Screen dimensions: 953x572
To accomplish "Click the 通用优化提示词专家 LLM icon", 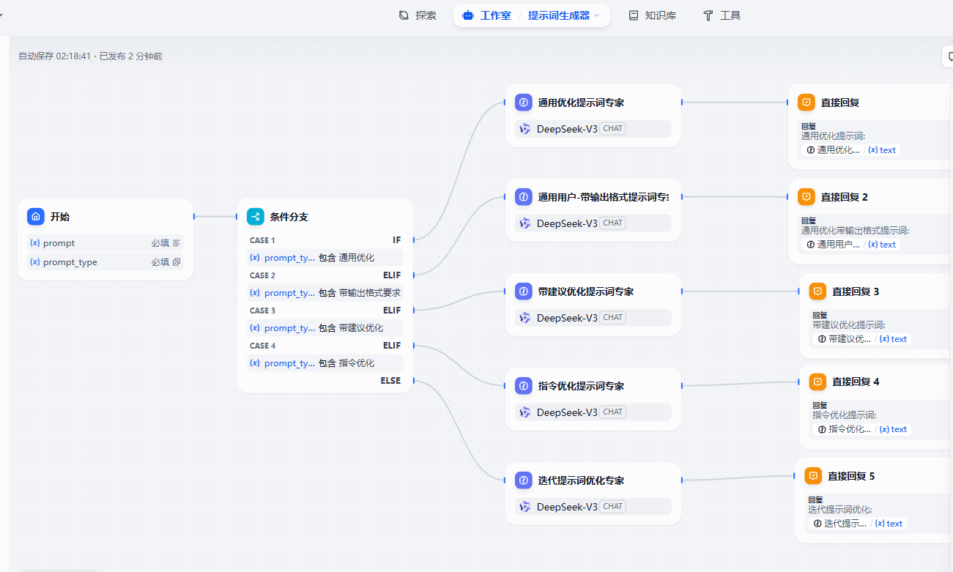I will [523, 103].
